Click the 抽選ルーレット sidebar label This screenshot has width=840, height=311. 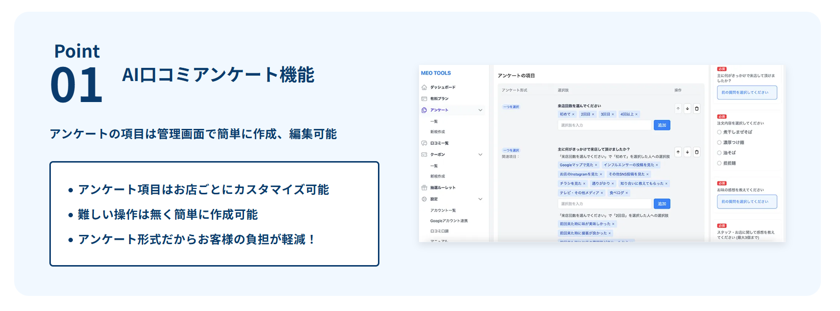442,187
